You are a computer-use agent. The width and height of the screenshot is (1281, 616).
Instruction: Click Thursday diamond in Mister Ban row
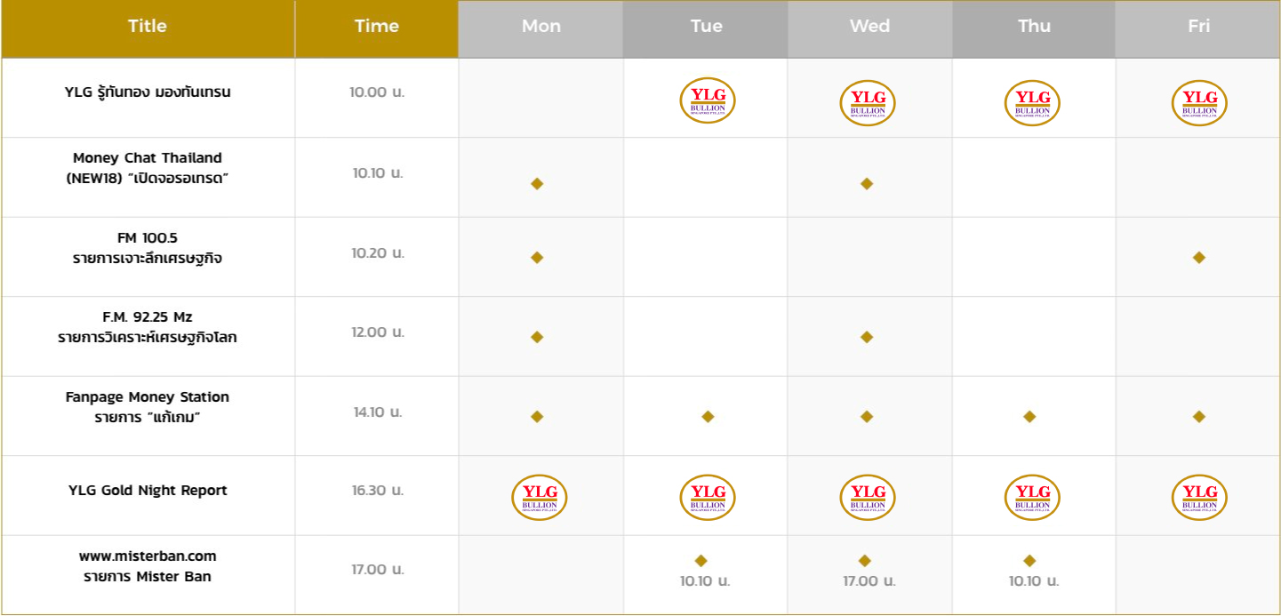pyautogui.click(x=1029, y=561)
